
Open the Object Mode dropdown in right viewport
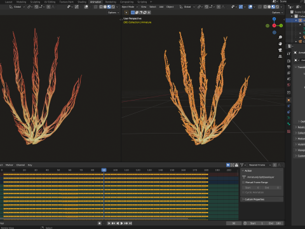[130, 7]
